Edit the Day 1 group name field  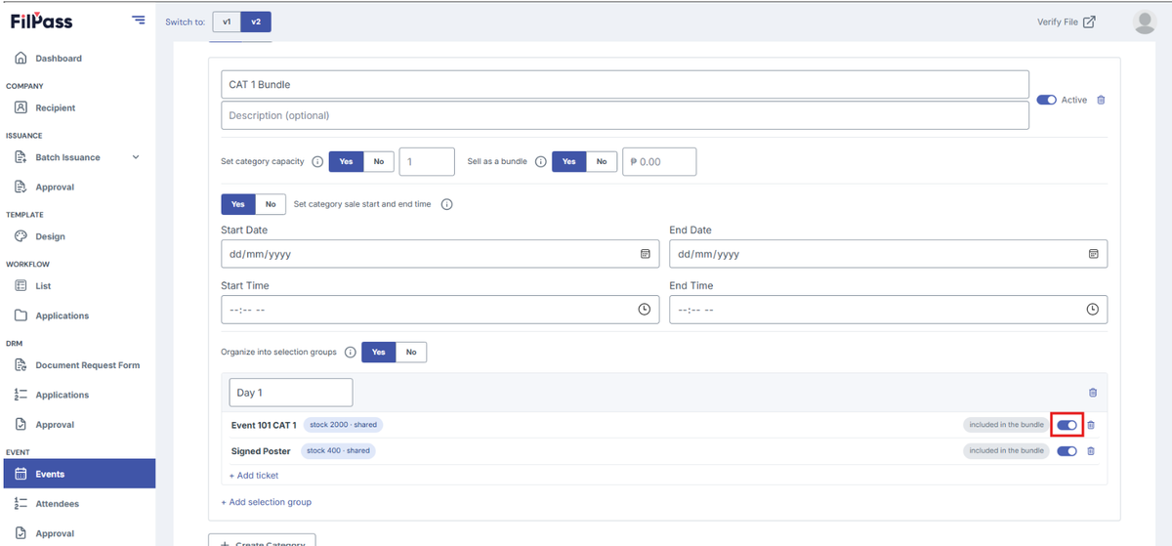point(291,393)
